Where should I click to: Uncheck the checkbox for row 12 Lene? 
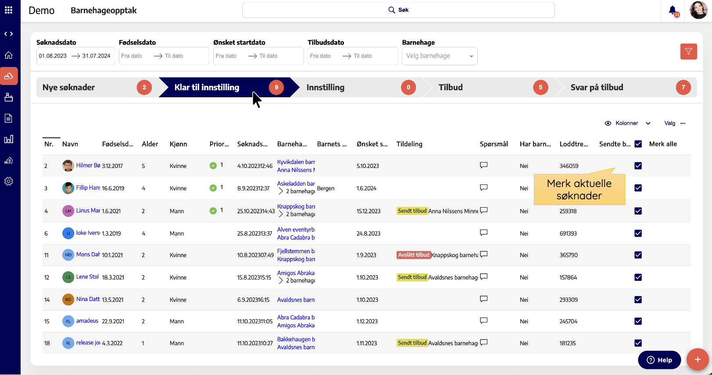tap(638, 277)
